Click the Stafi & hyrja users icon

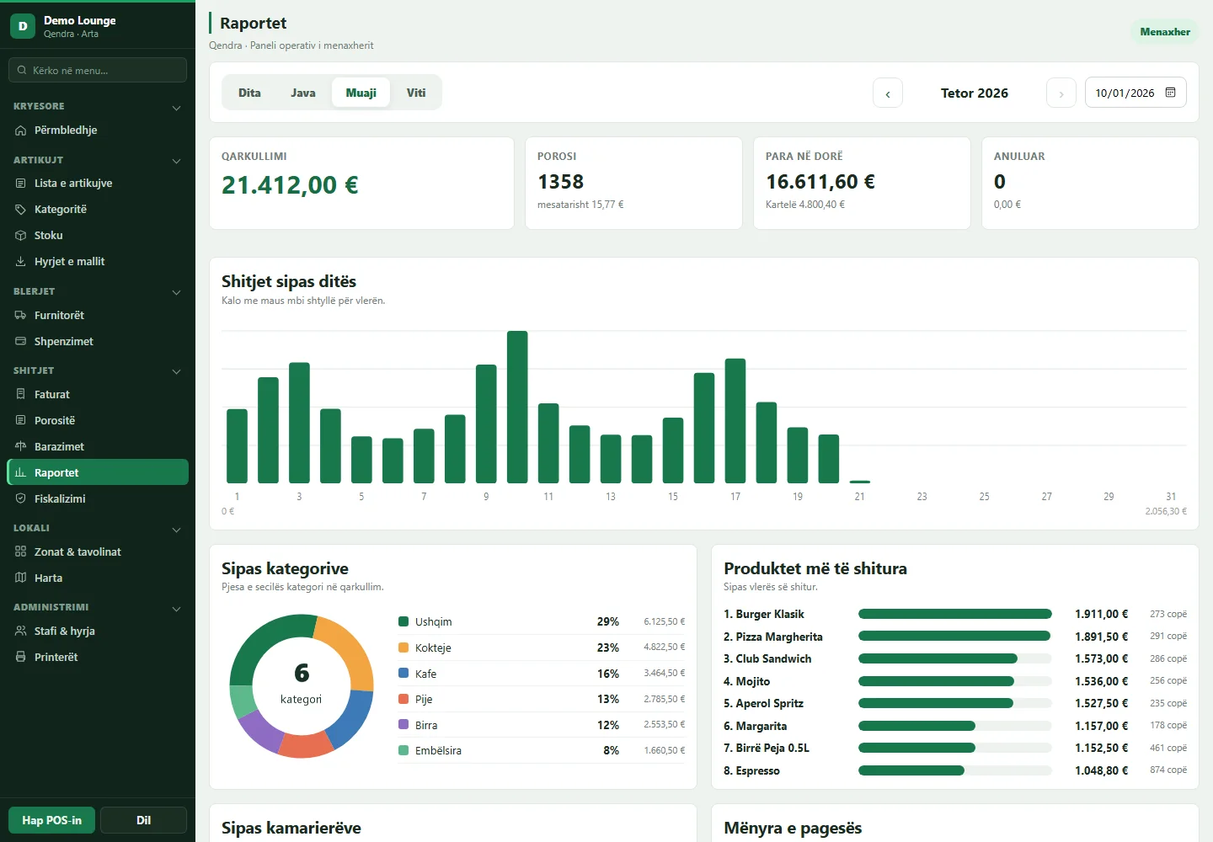pyautogui.click(x=21, y=631)
